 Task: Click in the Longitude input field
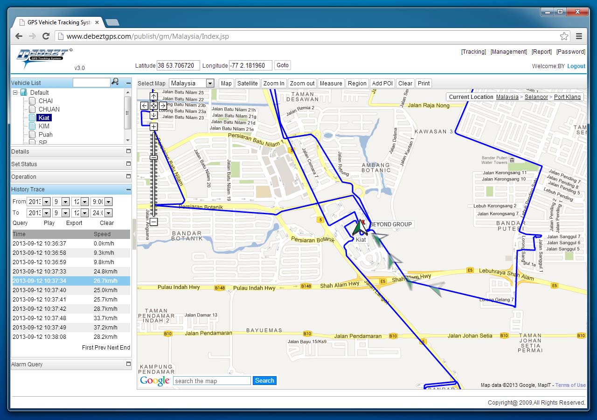click(x=250, y=65)
